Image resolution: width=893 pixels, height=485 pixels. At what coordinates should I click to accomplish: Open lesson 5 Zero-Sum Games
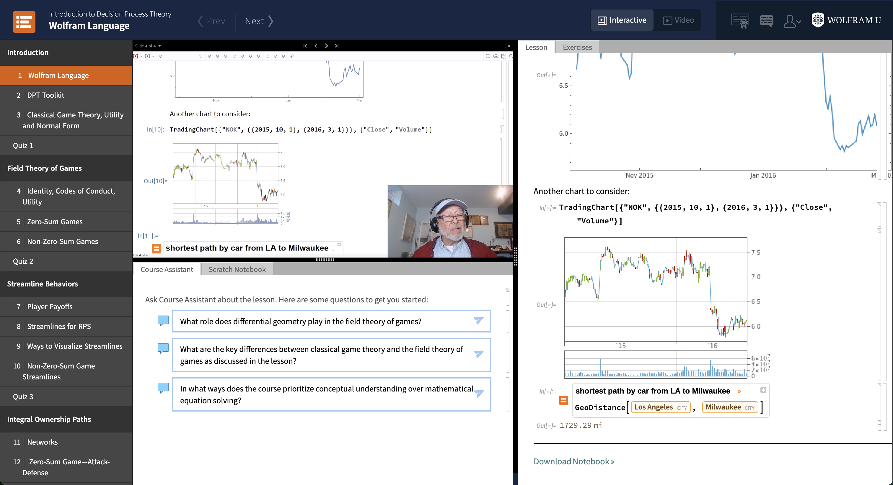coord(66,222)
